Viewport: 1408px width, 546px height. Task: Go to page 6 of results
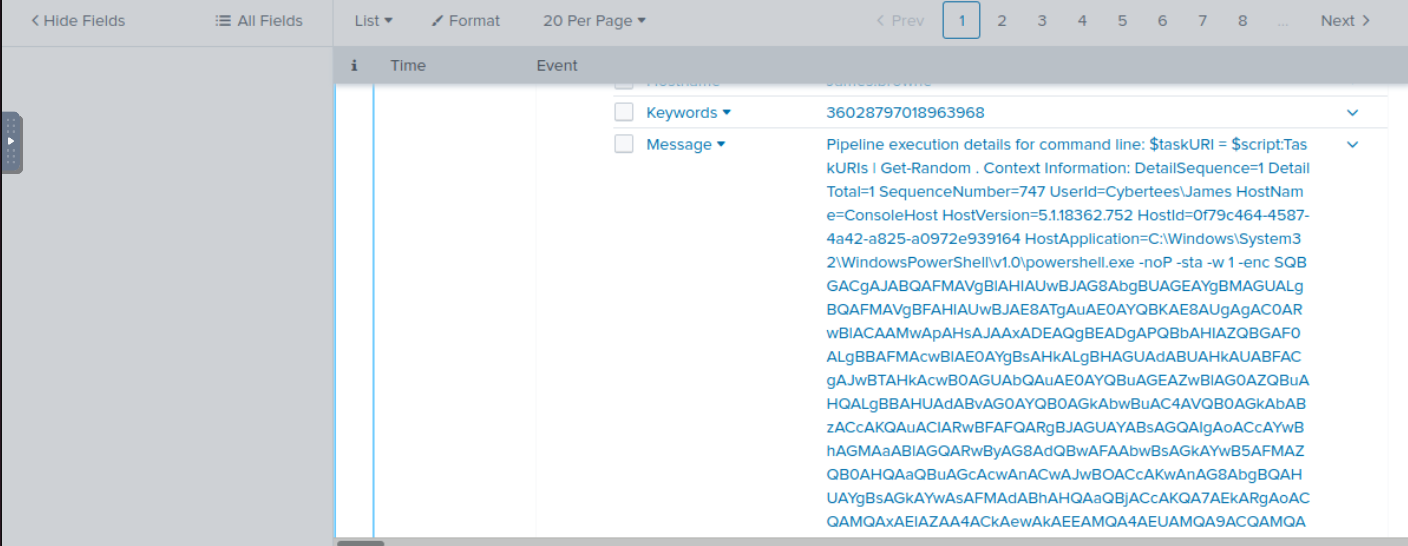click(1162, 21)
